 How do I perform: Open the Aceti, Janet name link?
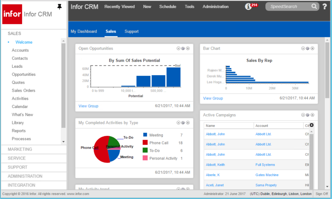point(215,185)
